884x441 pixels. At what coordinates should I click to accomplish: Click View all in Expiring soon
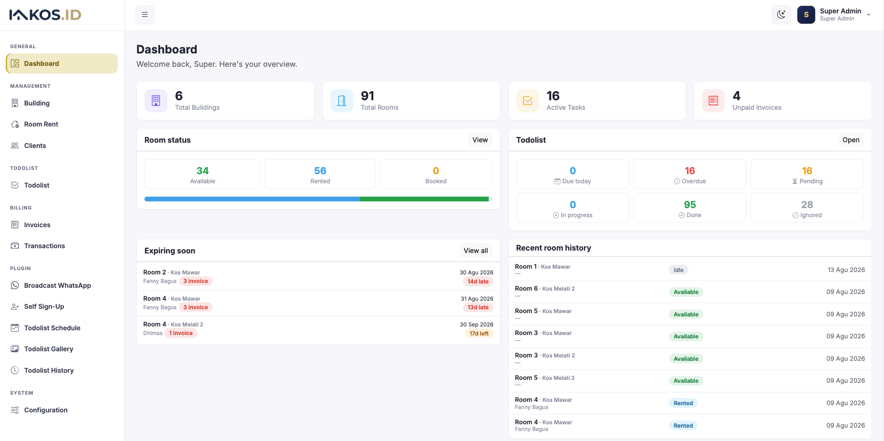(x=475, y=251)
